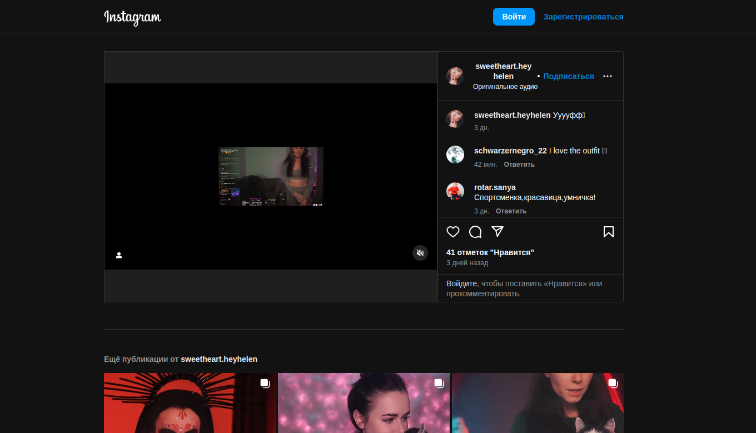Click the 3 дней назад post date
This screenshot has width=756, height=433.
[x=467, y=263]
